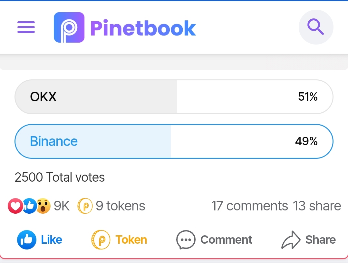Click the coin icon beside 9 tokens
348x264 pixels.
[85, 206]
